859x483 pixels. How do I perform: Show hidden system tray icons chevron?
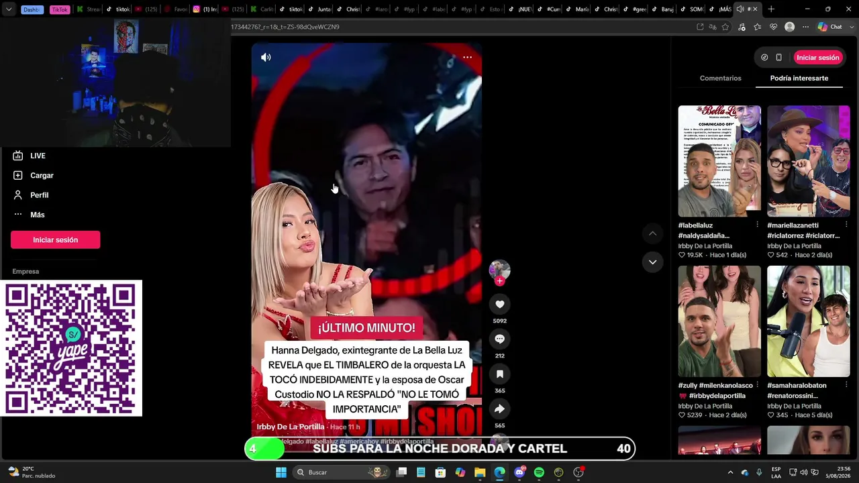pyautogui.click(x=730, y=472)
